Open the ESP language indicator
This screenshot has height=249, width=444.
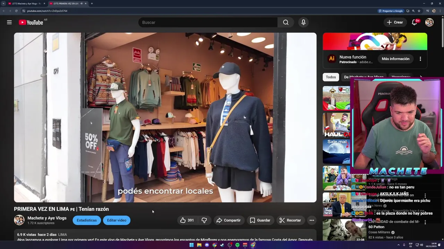point(411,245)
